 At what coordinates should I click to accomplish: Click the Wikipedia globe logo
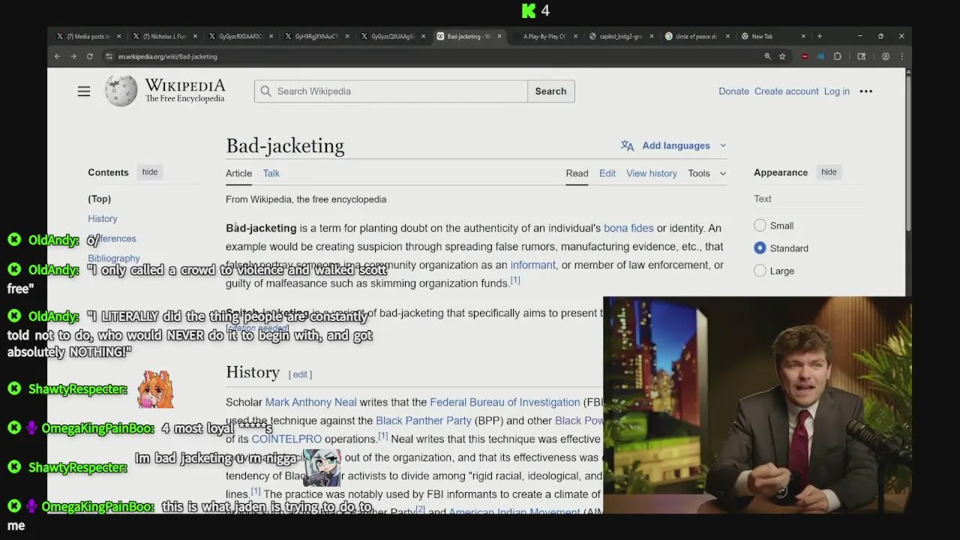click(121, 91)
